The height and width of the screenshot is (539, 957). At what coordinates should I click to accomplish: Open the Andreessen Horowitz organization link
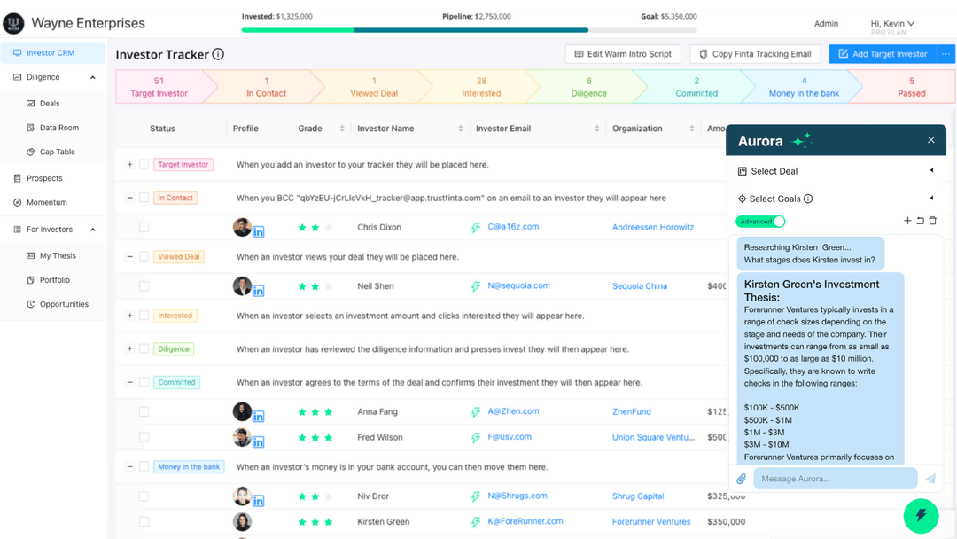pos(652,227)
